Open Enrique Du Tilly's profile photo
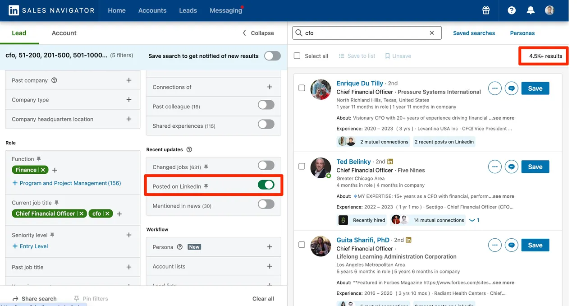The height and width of the screenshot is (306, 577). pyautogui.click(x=321, y=89)
